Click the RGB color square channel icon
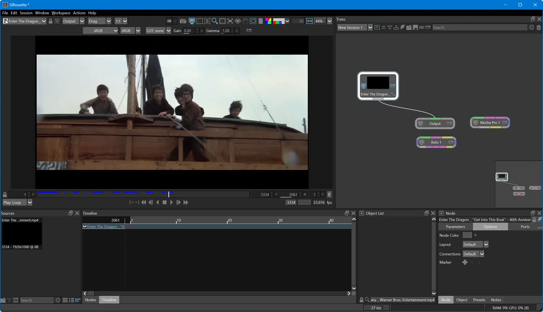This screenshot has width=543, height=312. 268,21
